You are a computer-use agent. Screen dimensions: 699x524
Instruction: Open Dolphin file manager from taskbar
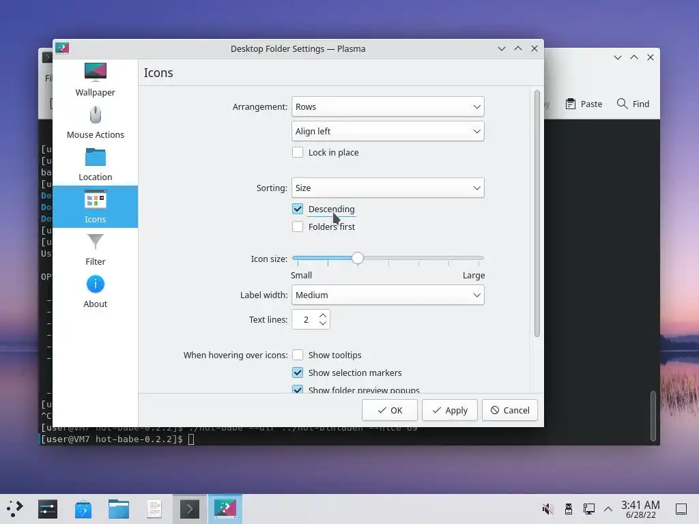(x=119, y=509)
